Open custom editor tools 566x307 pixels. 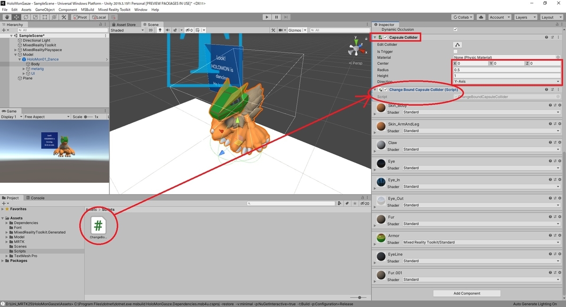coord(63,17)
